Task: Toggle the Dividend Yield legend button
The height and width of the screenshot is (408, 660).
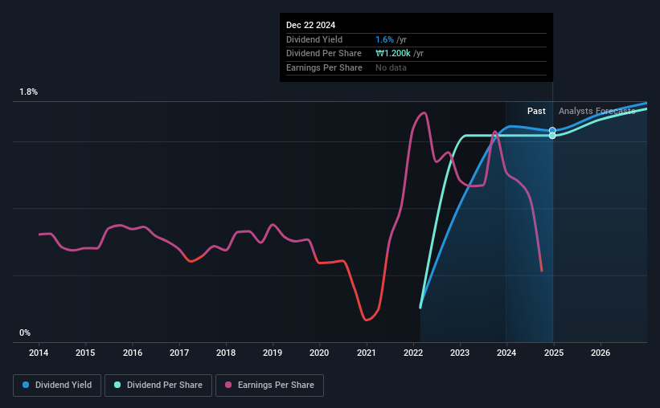Action: (x=57, y=386)
